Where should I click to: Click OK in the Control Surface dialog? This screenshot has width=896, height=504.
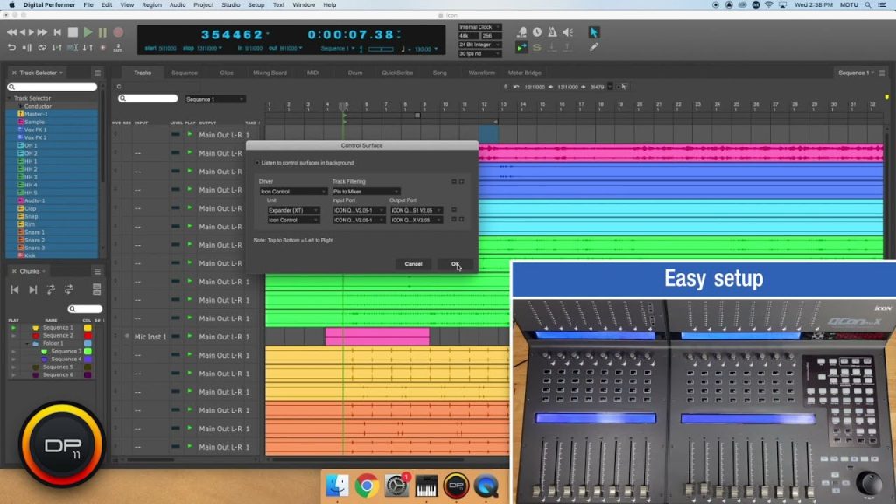click(x=455, y=264)
